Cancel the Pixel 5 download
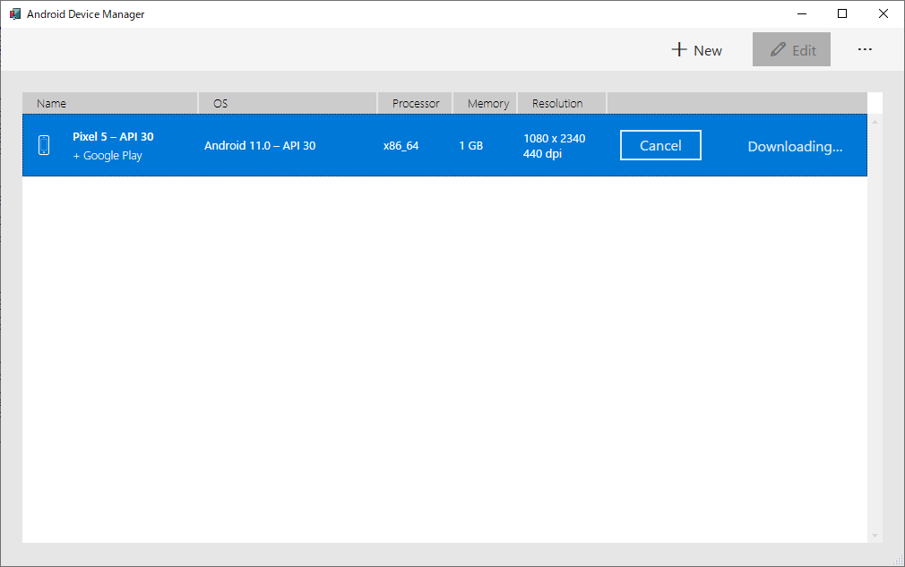 coord(660,145)
